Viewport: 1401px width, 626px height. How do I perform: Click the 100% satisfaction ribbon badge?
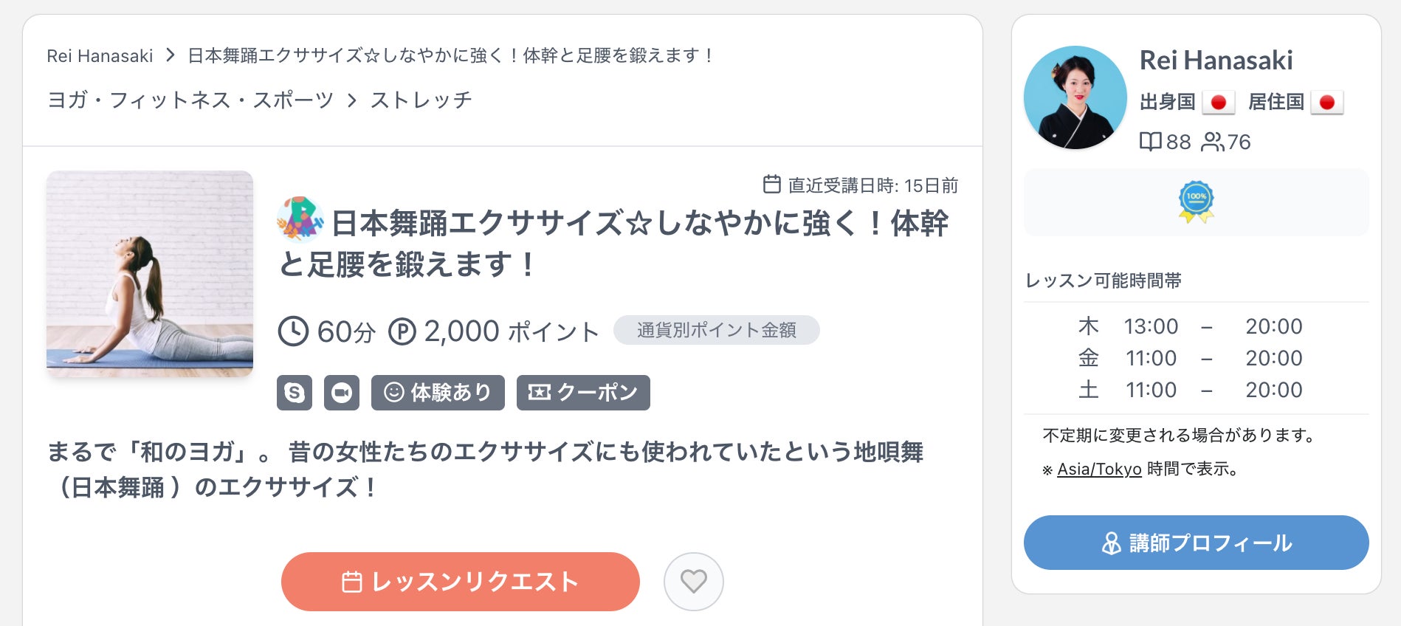pyautogui.click(x=1196, y=202)
